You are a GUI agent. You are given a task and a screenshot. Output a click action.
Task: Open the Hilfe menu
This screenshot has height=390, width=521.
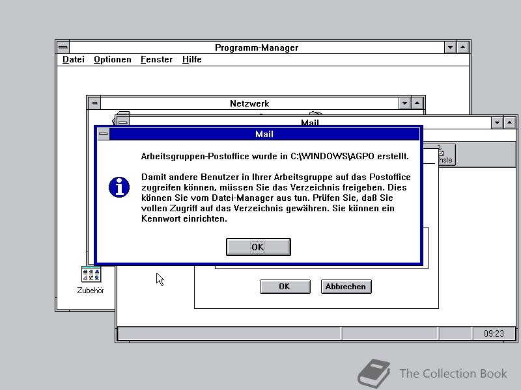coord(191,60)
